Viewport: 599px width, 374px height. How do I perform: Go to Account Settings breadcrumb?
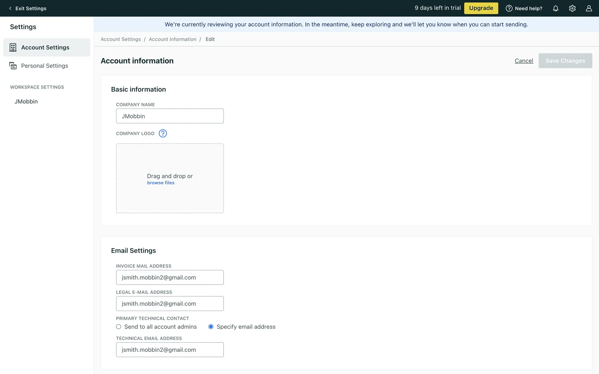click(121, 39)
